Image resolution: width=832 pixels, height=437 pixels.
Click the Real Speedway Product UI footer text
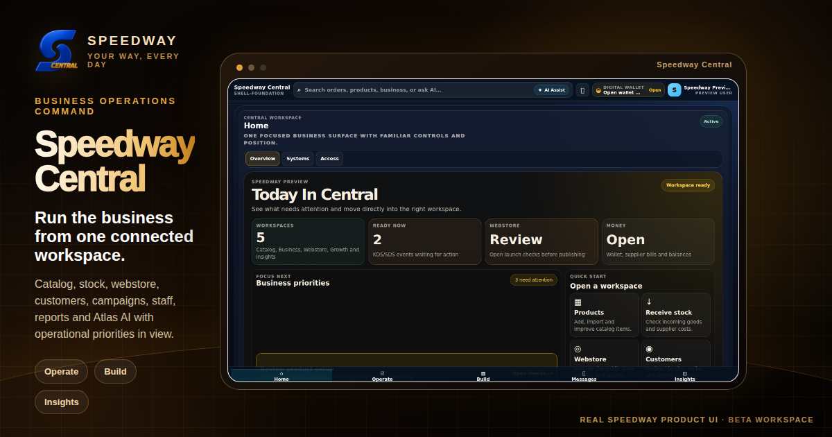click(x=697, y=420)
